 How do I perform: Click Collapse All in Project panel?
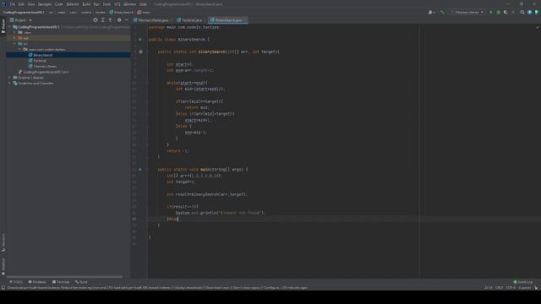click(111, 20)
